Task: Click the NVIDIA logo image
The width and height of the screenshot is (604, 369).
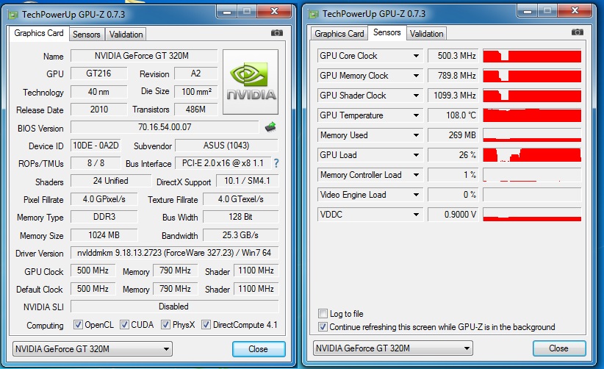Action: click(251, 82)
